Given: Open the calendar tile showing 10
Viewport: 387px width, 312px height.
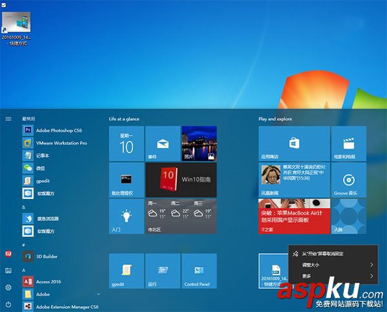Looking at the screenshot, I should pyautogui.click(x=126, y=143).
